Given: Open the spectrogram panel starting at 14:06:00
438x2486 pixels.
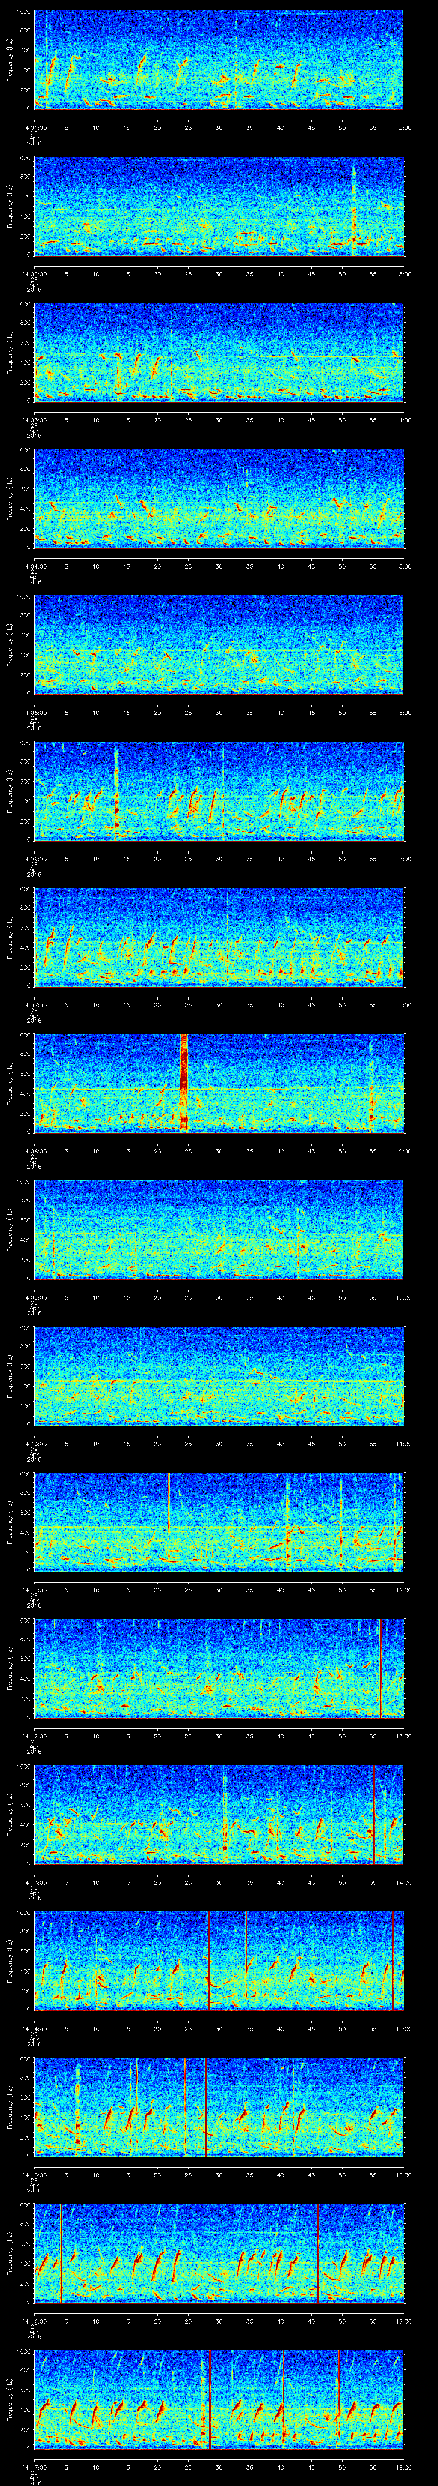Looking at the screenshot, I should point(219,791).
